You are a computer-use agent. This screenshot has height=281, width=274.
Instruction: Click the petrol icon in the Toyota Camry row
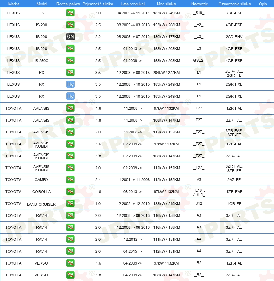pyautogui.click(x=70, y=180)
